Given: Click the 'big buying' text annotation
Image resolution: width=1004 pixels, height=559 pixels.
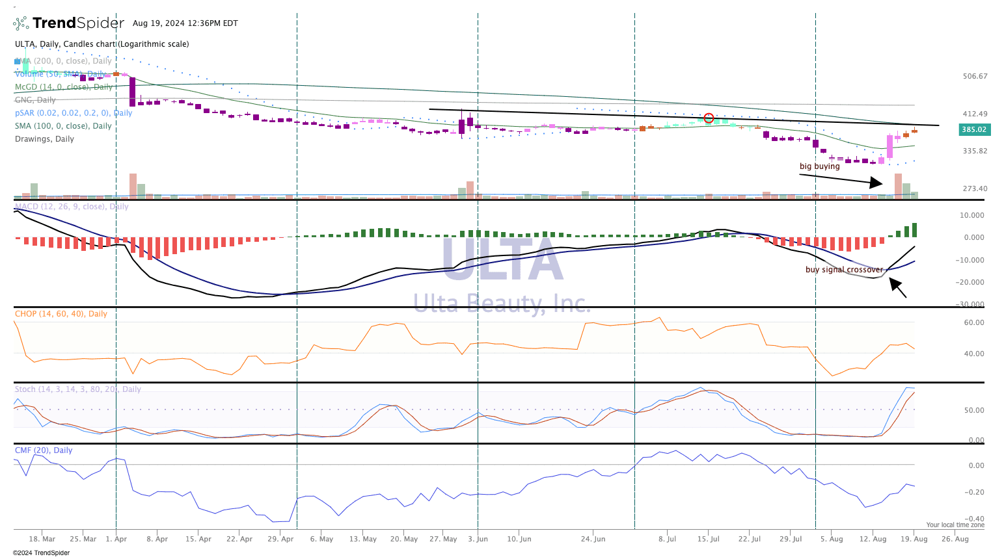Looking at the screenshot, I should (819, 166).
